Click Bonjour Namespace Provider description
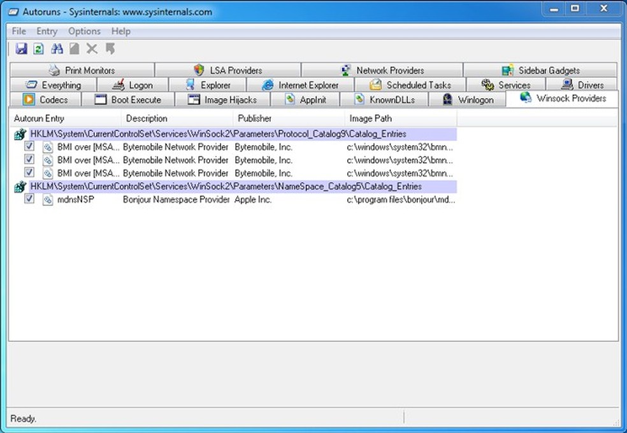 click(x=176, y=199)
